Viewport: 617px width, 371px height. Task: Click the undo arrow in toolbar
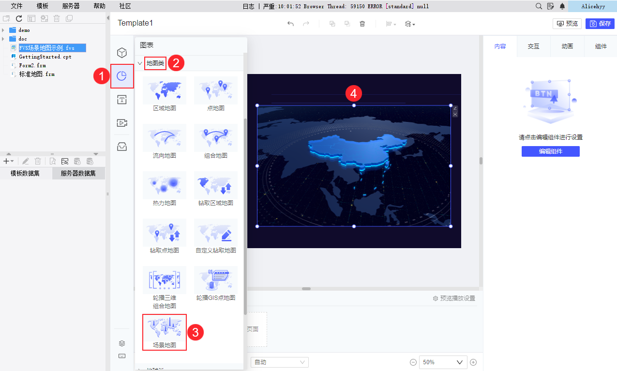290,24
